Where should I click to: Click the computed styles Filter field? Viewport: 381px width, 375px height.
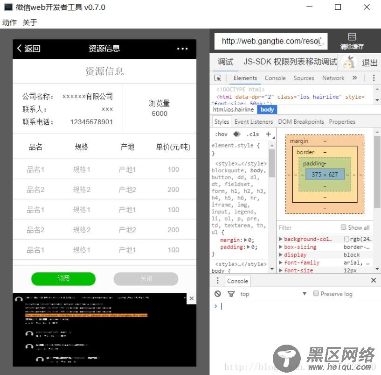(x=308, y=227)
